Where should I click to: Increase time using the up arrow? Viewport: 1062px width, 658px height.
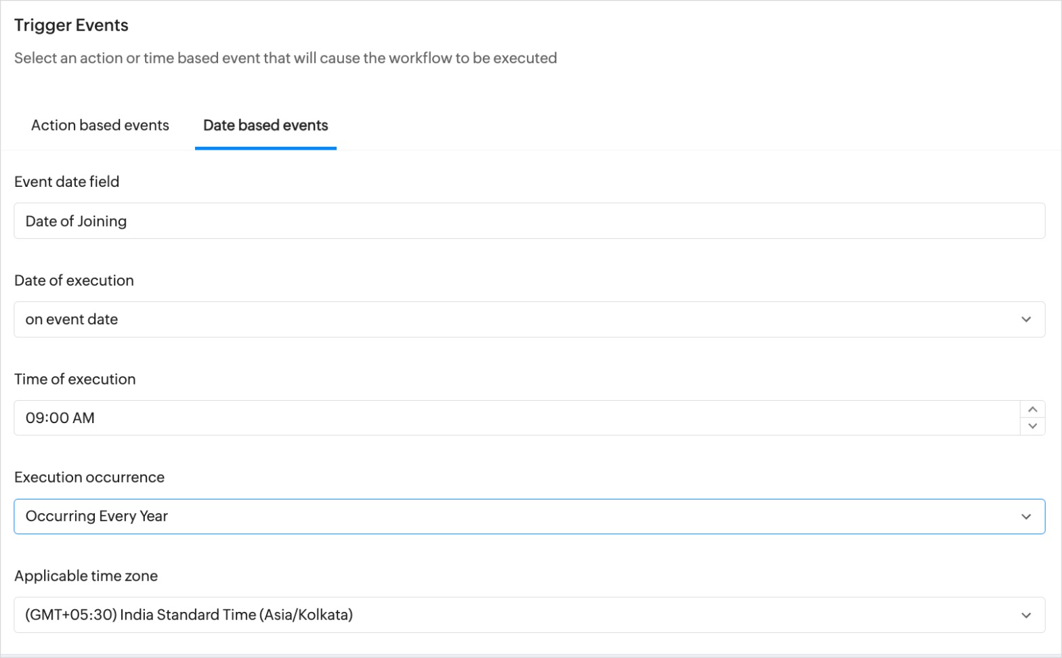point(1032,410)
